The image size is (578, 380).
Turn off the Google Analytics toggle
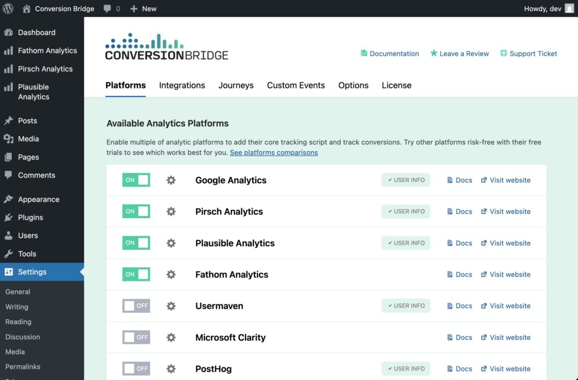tap(136, 180)
